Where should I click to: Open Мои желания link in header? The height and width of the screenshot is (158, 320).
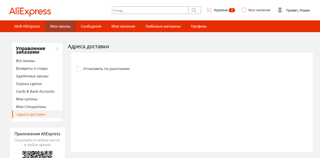pyautogui.click(x=259, y=10)
